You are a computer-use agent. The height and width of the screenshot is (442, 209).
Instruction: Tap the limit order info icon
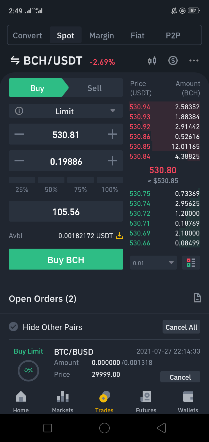pos(19,111)
